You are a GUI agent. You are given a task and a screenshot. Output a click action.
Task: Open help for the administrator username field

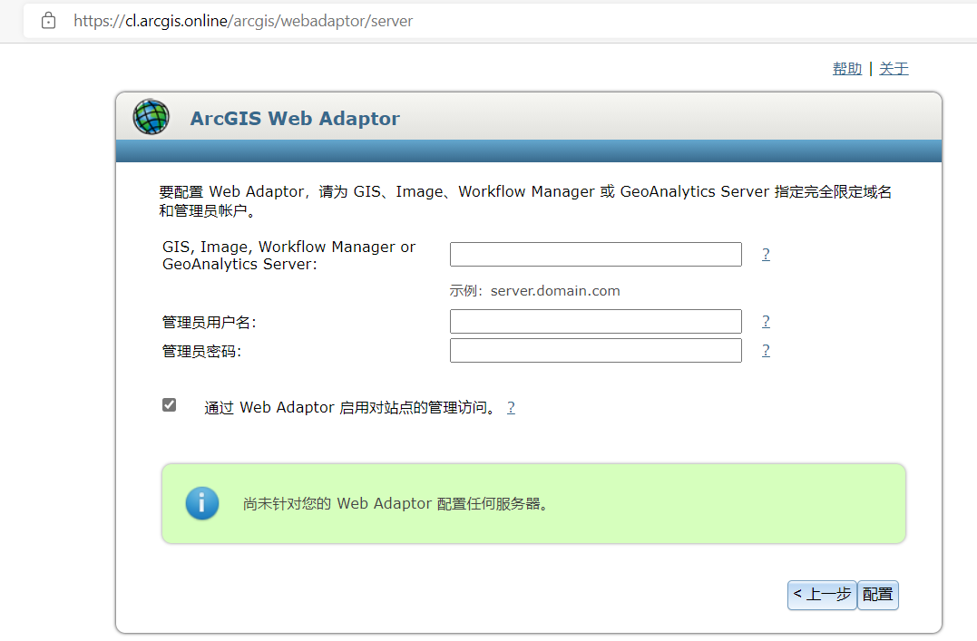tap(766, 321)
